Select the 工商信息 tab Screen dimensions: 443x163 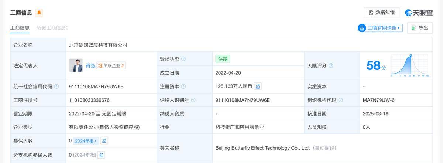click(x=20, y=28)
